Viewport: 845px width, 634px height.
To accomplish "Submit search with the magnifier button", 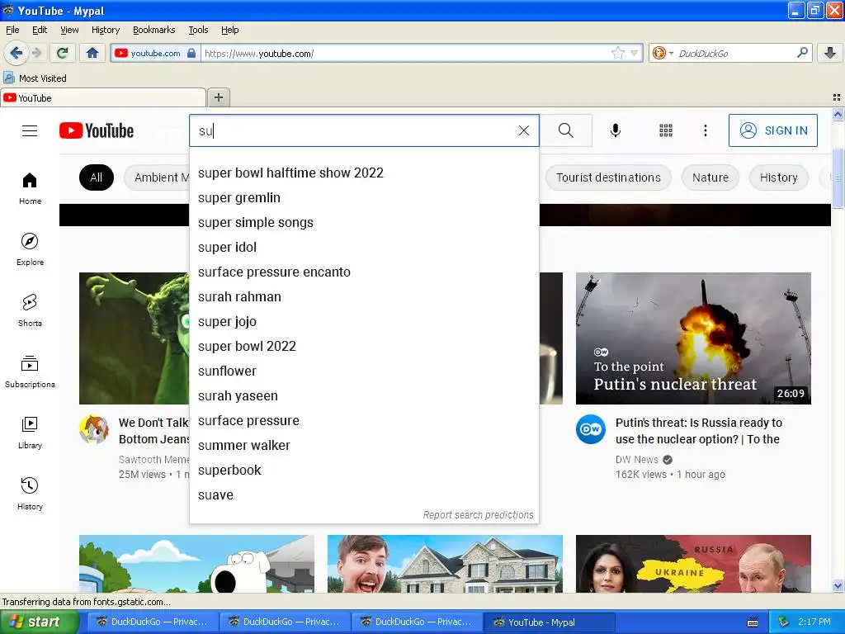I will pyautogui.click(x=566, y=130).
